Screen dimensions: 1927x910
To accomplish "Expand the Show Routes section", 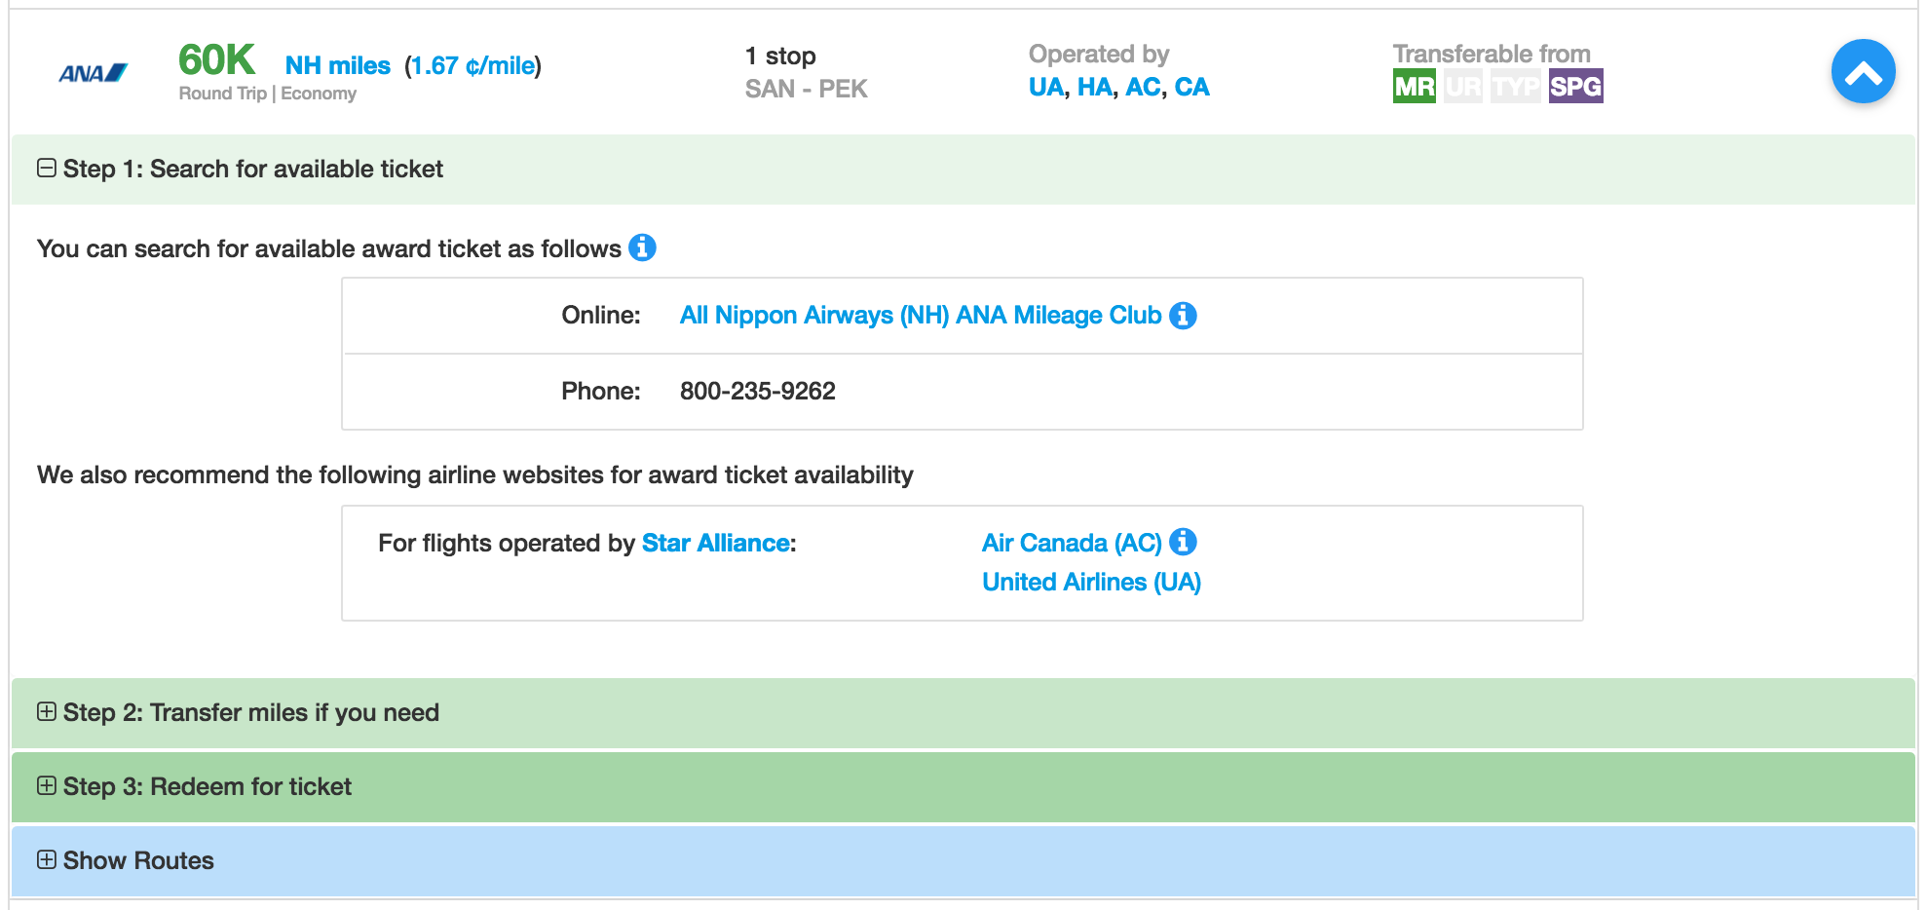I will point(47,860).
